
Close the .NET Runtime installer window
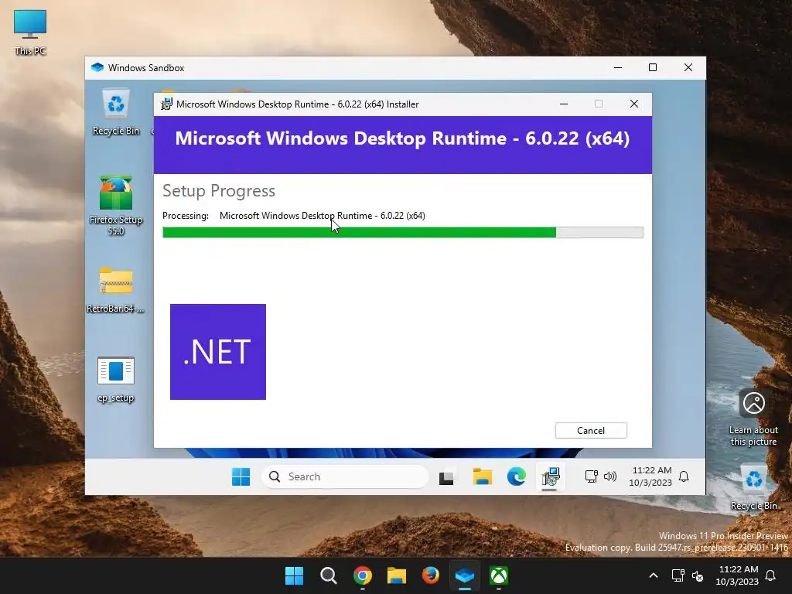tap(634, 104)
